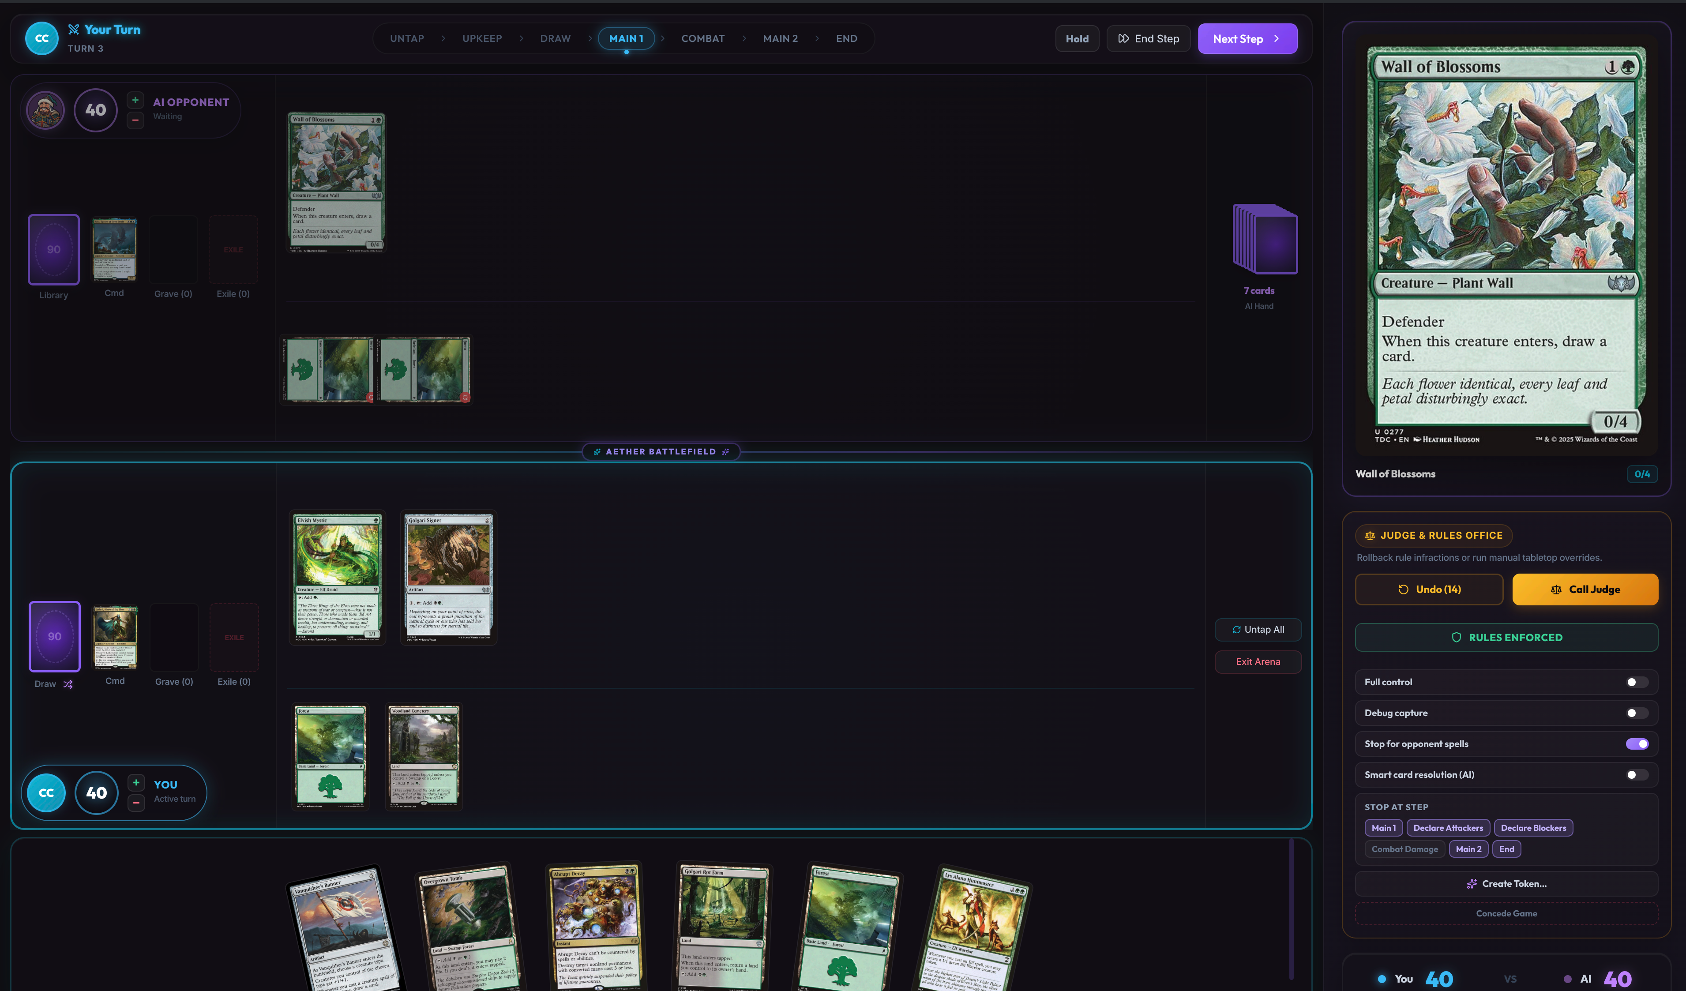Toggle the Full control switch
Image resolution: width=1686 pixels, height=991 pixels.
click(1637, 682)
